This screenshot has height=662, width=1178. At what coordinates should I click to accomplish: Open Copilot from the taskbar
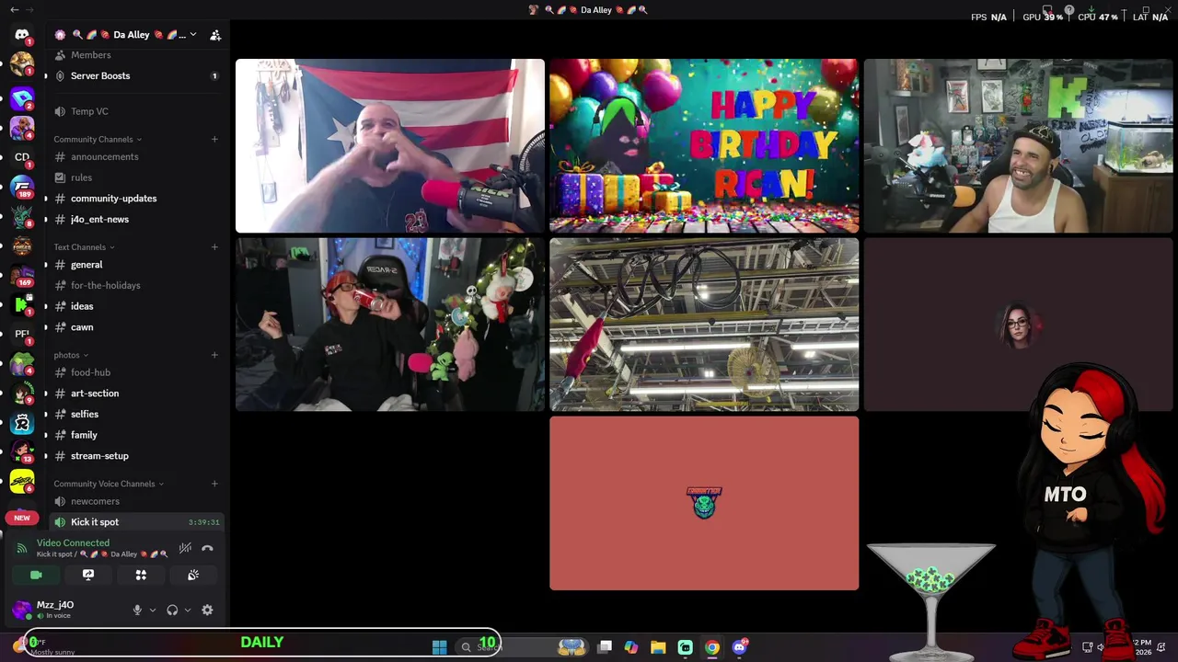pos(631,647)
